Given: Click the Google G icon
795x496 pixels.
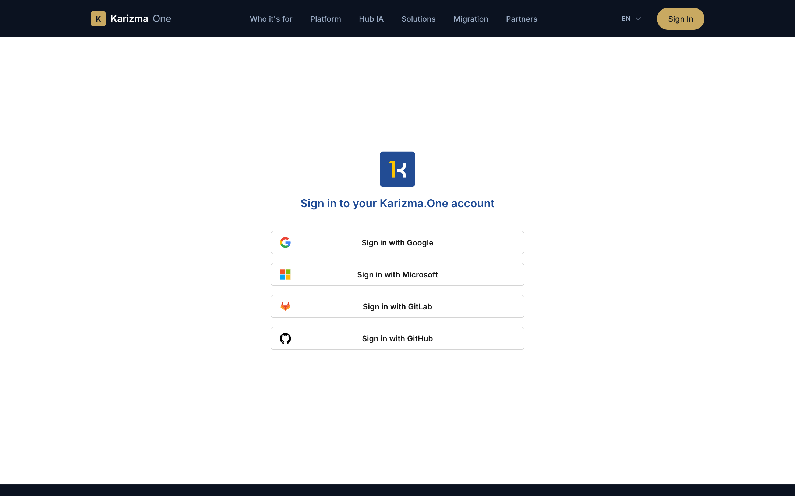Looking at the screenshot, I should point(285,242).
